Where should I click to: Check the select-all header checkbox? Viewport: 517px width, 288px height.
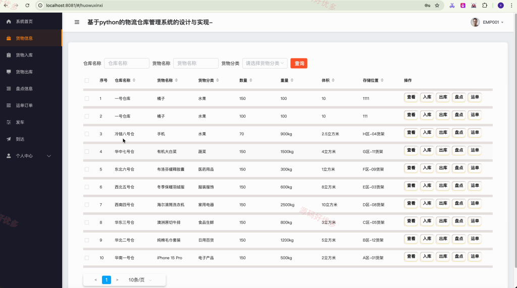click(x=87, y=80)
